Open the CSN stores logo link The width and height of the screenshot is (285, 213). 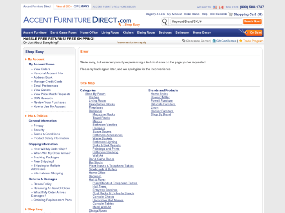point(81,6)
